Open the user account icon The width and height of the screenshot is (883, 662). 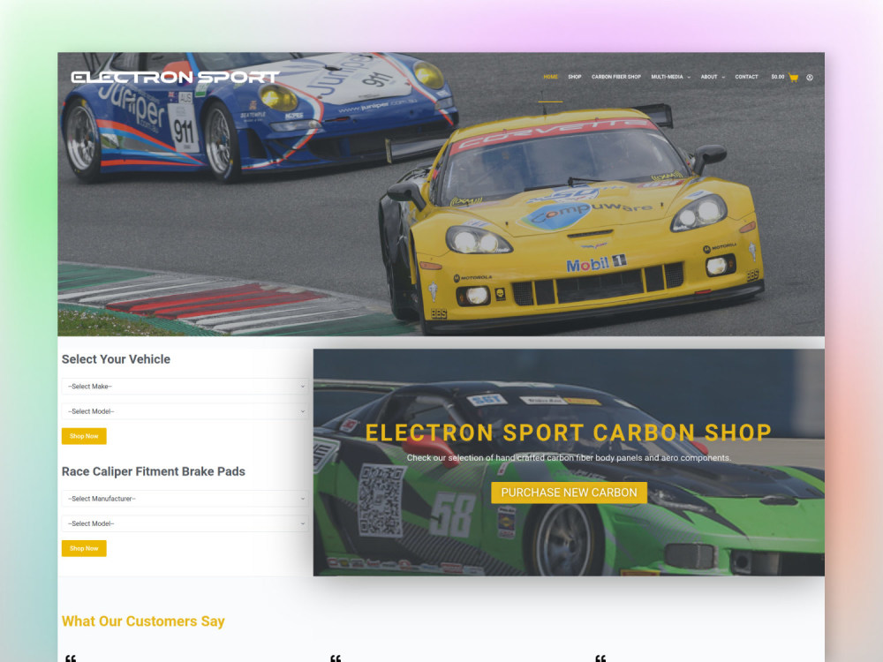tap(810, 77)
